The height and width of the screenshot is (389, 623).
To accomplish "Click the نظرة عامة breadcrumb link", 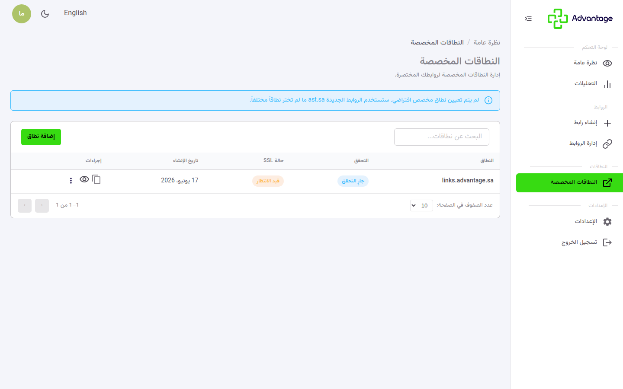I will (x=487, y=42).
